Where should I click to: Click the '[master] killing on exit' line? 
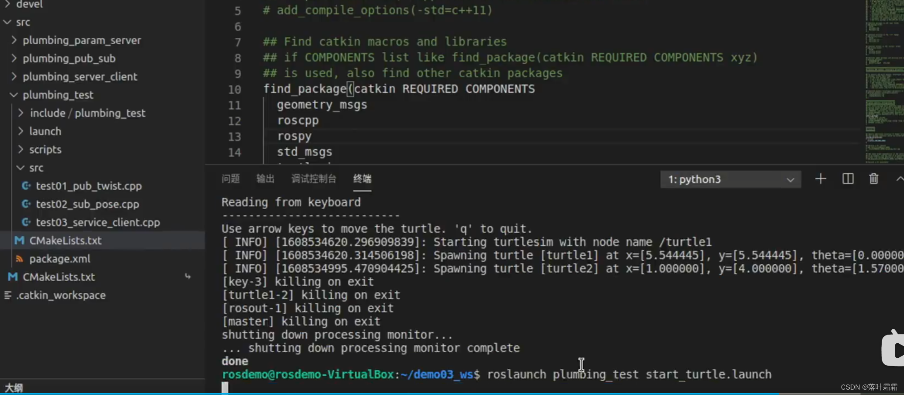click(x=301, y=321)
